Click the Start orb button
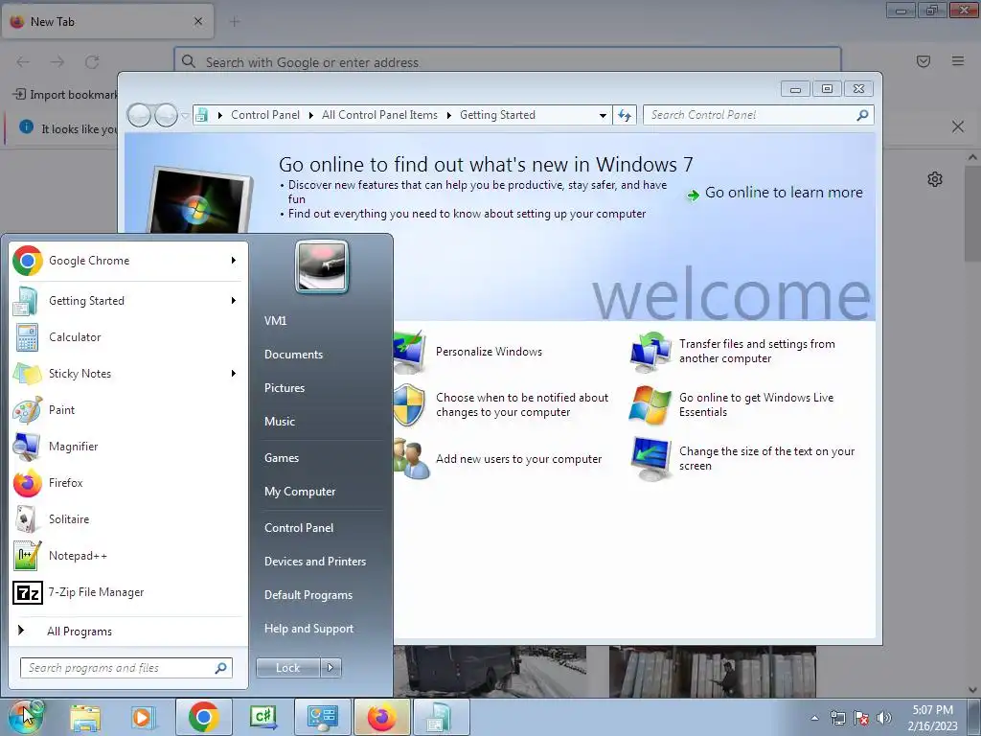Viewport: 981px width, 736px height. pos(25,717)
